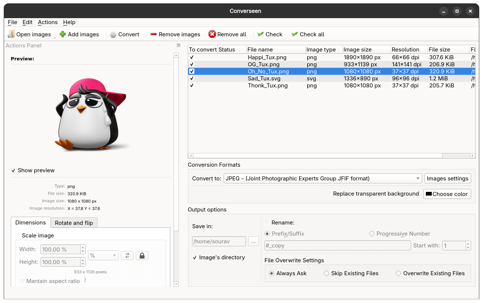The height and width of the screenshot is (303, 483).
Task: Click the Remove images toolbar icon
Action: (153, 34)
